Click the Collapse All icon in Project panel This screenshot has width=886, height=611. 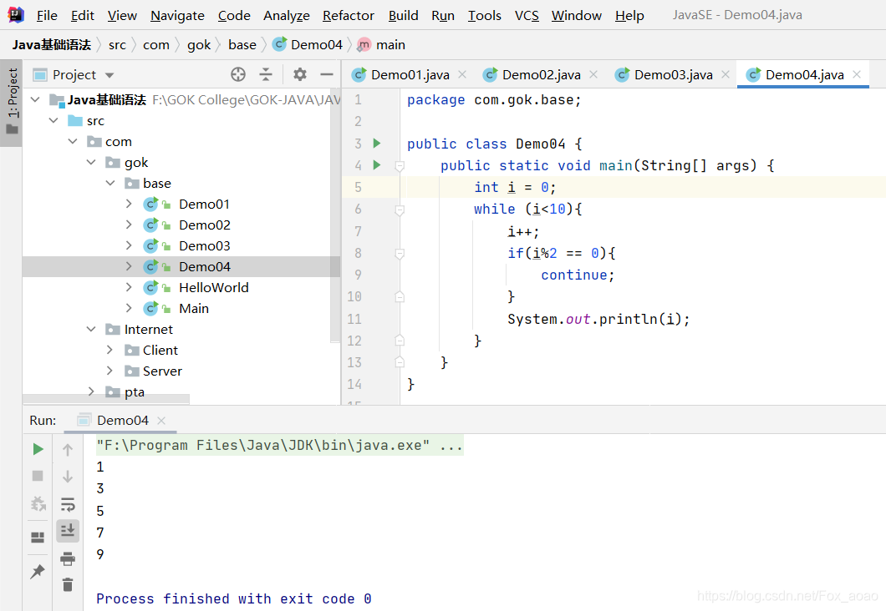pyautogui.click(x=266, y=74)
